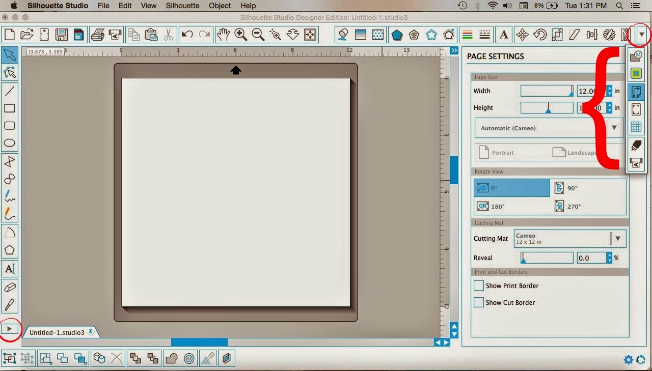Click the Print icon in the toolbar
This screenshot has width=652, height=371.
click(x=97, y=35)
